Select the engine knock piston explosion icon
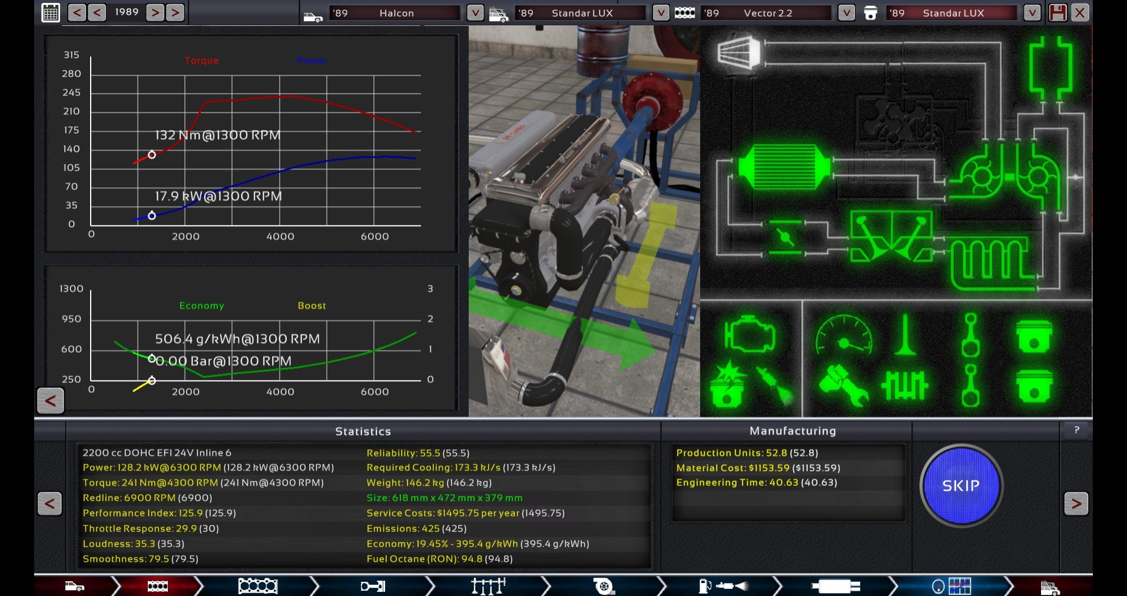The width and height of the screenshot is (1127, 596). 728,386
